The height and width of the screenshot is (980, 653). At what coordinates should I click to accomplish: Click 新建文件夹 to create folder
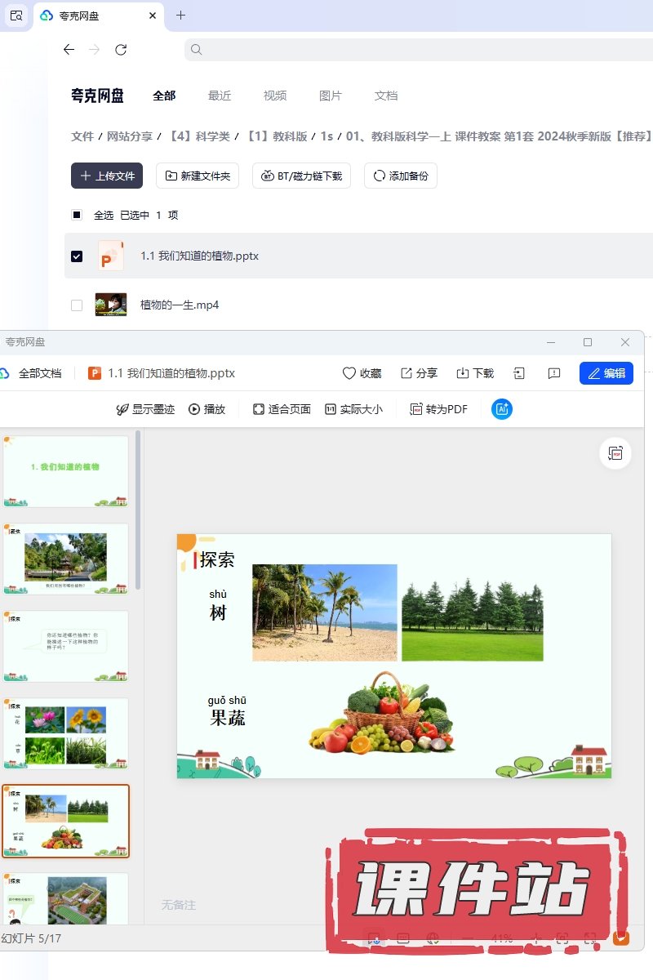click(198, 176)
